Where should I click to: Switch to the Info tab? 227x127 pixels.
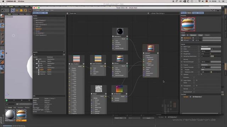[x=45, y=13]
